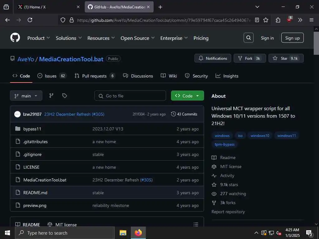Viewport: 319px width, 239px height.
Task: Switch to the Issues tab
Action: tap(52, 76)
